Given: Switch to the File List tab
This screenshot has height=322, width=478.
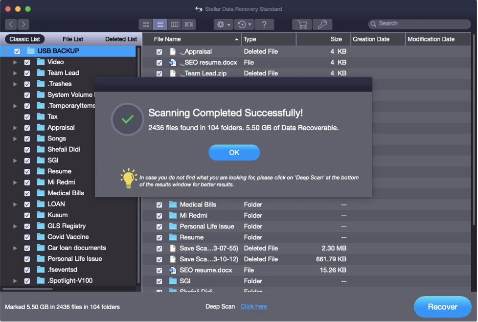Looking at the screenshot, I should pos(73,39).
